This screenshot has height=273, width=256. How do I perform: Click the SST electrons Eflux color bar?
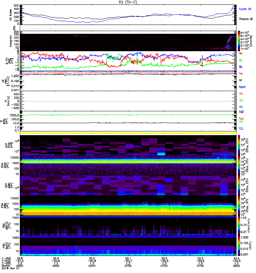(239, 185)
